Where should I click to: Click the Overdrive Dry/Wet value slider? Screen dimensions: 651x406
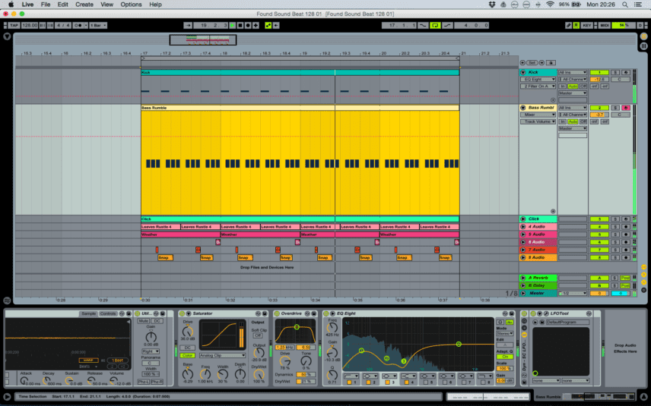[x=306, y=382]
